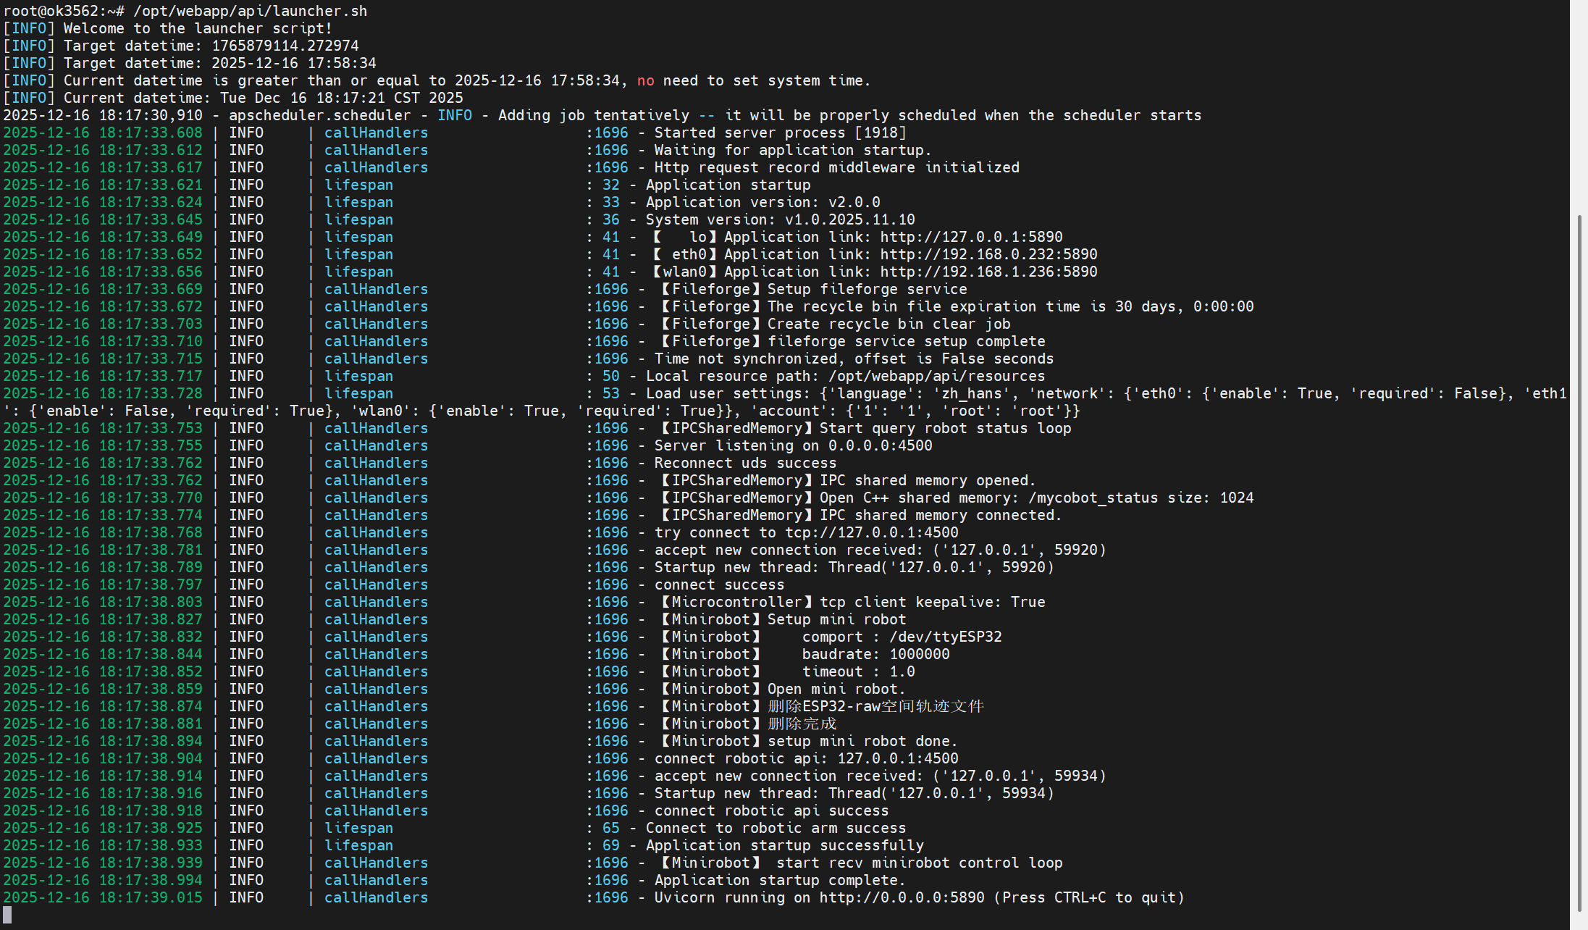
Task: Click the 'baudrate: 1000000' log entry
Action: point(875,654)
